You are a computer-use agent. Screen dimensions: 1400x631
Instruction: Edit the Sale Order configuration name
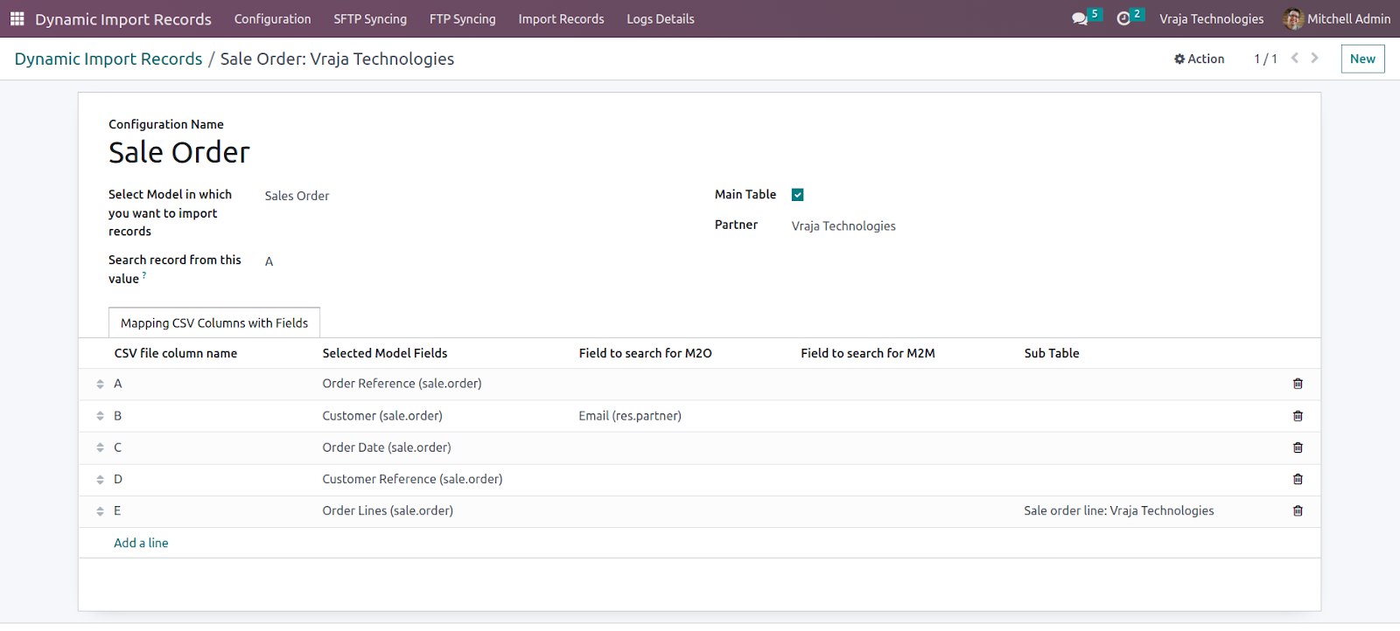[x=179, y=152]
